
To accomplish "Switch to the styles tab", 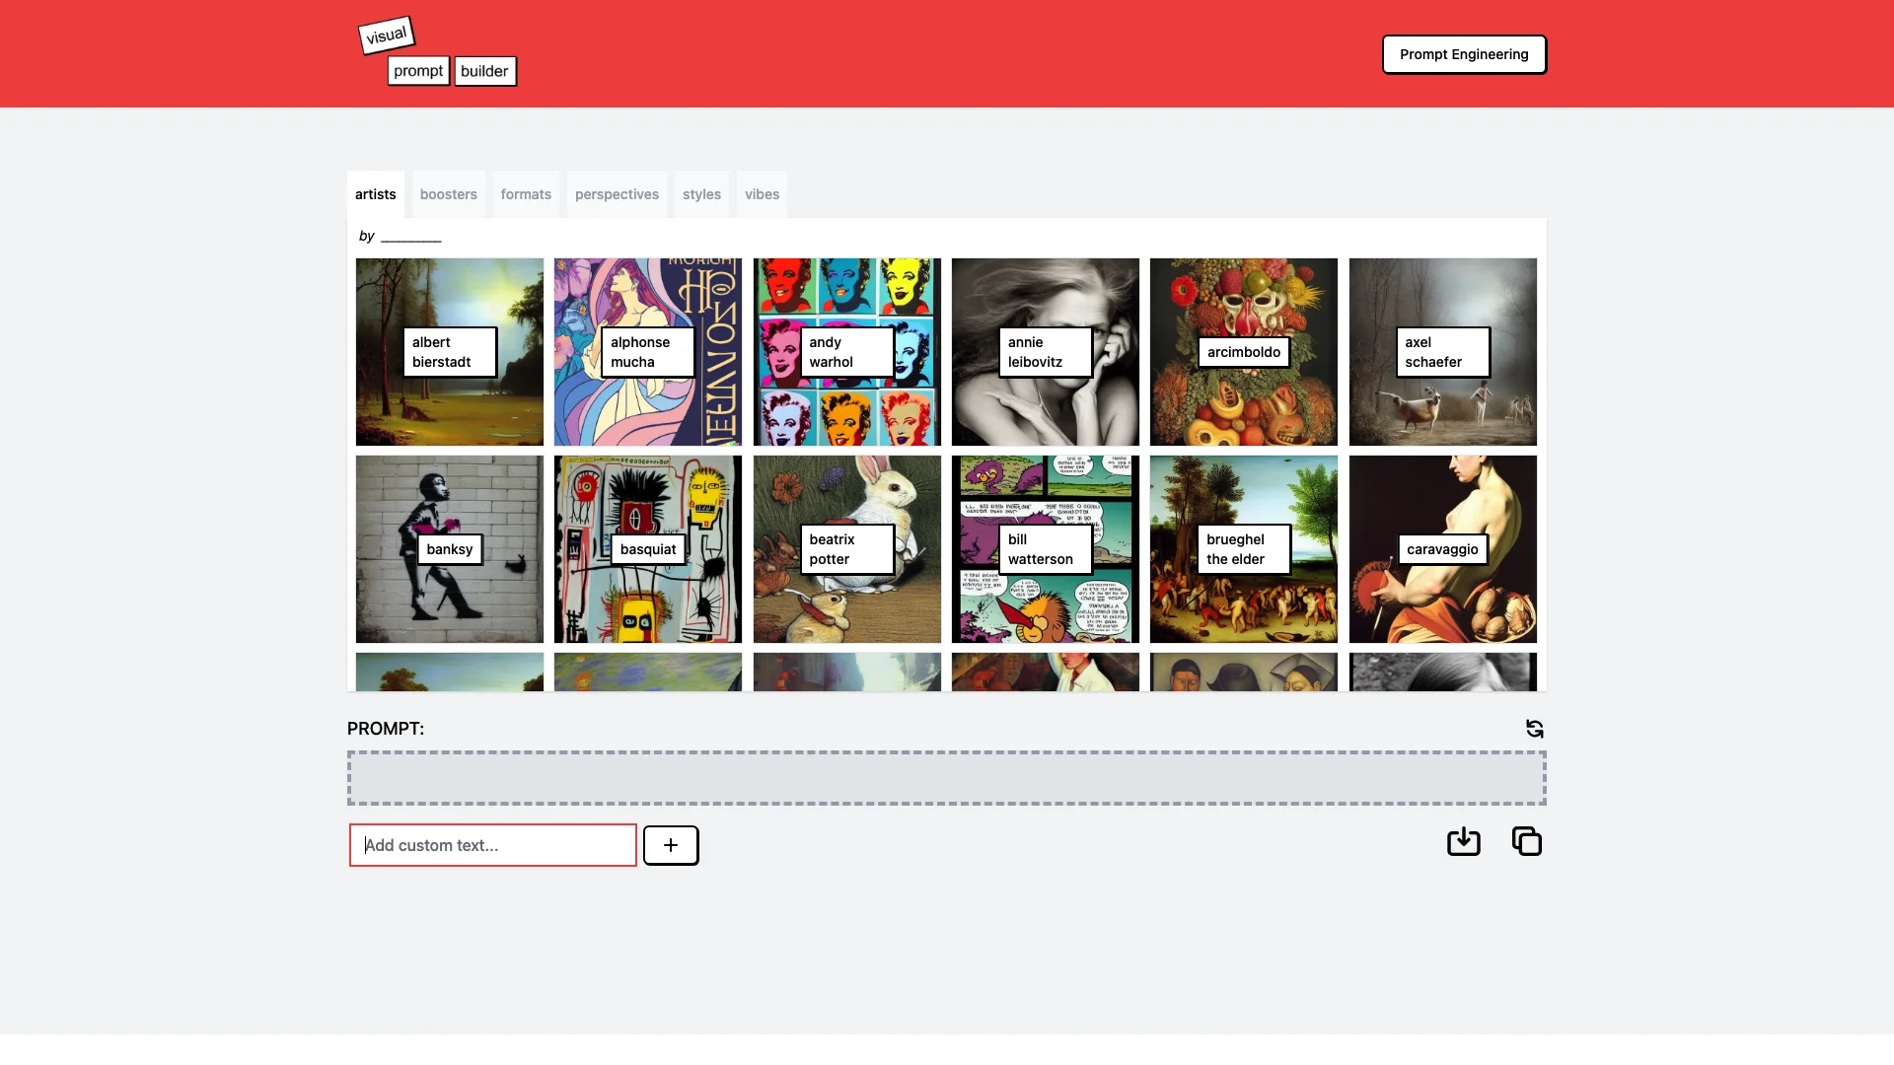I will (701, 192).
